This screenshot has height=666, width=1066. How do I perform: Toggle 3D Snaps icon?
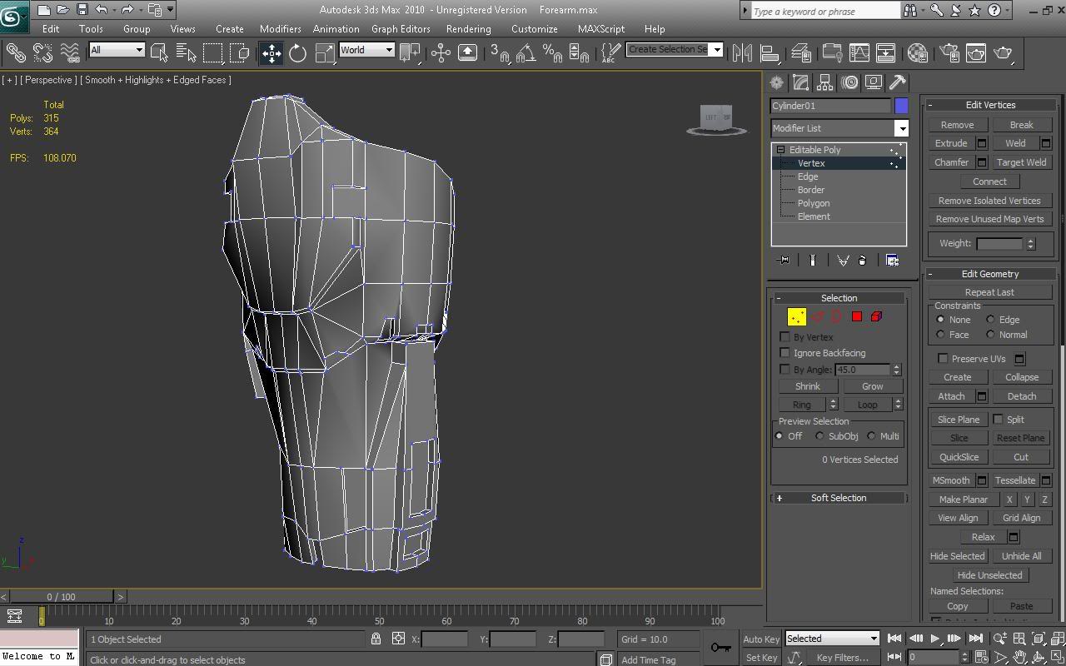coord(500,52)
